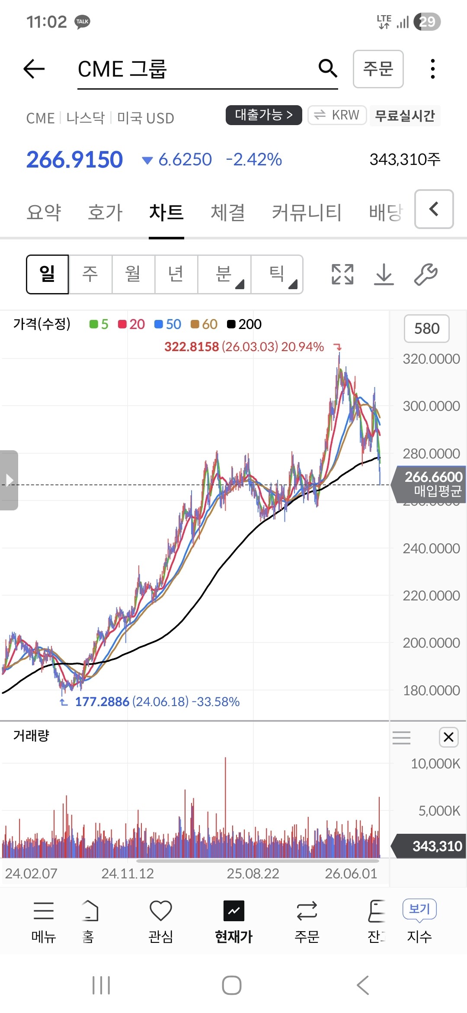Screen dimensions: 467x1013
Task: Tap the 가격(수정) chart label
Action: (42, 324)
